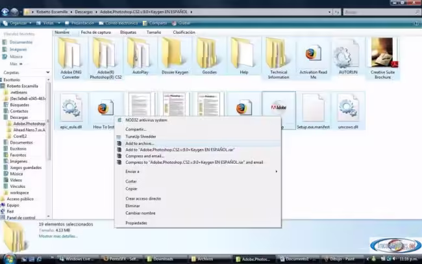Select Roberto Escamilla in folder tree

[22, 86]
